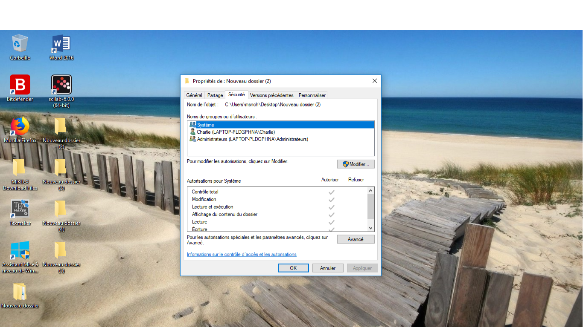The height and width of the screenshot is (327, 583).
Task: Select the Mozilla Firefox desktop shortcut
Action: coord(20,130)
